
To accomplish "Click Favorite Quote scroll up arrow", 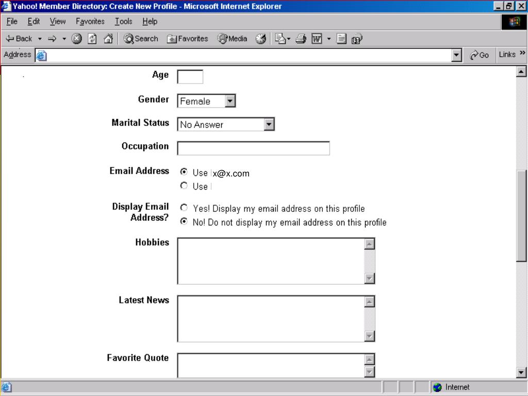I will click(x=370, y=359).
